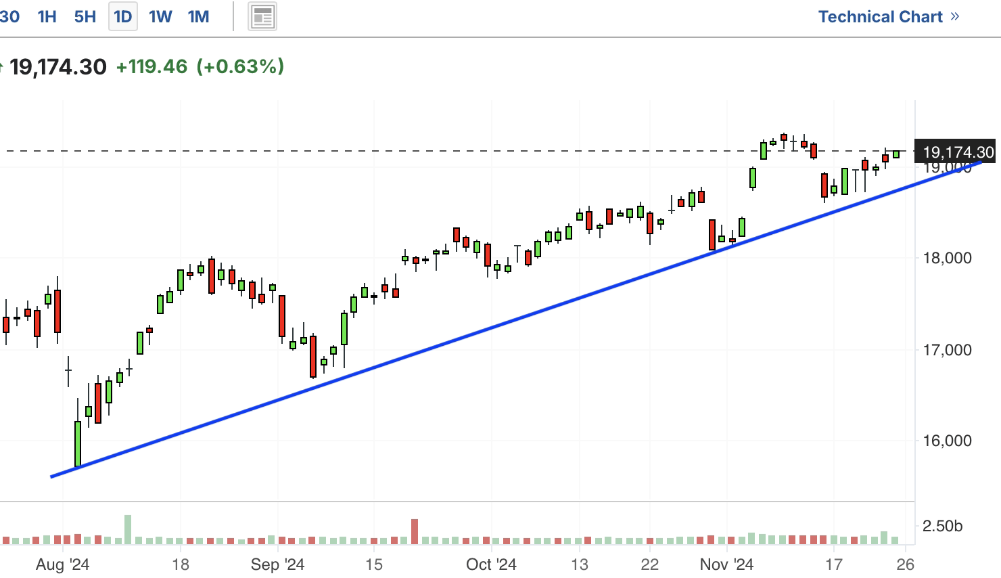Screen dimensions: 1001x578
Task: Click the long green candle at August low
Action: click(78, 444)
